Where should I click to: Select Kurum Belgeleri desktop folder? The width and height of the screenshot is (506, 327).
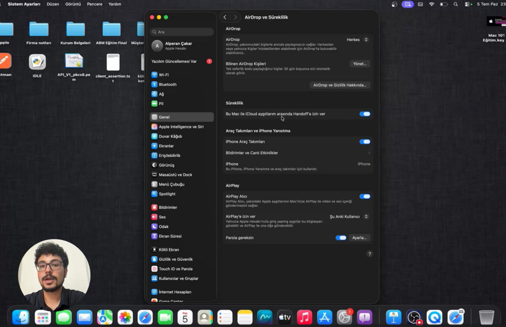75,33
